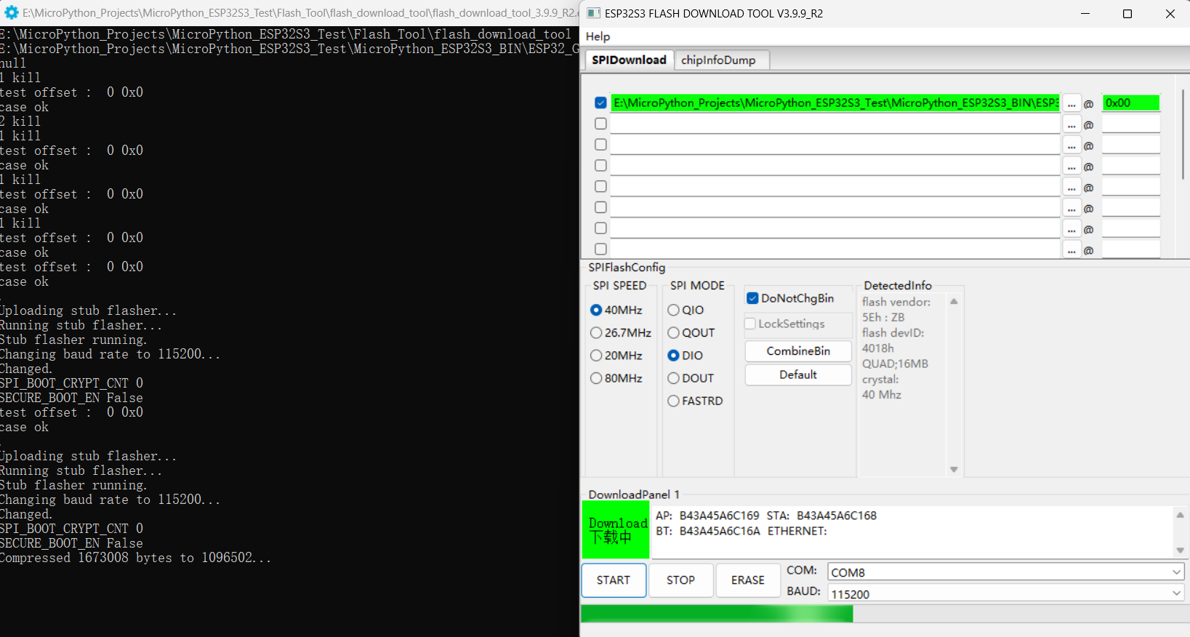This screenshot has height=637, width=1190.
Task: Click the green download progress bar
Action: [717, 614]
